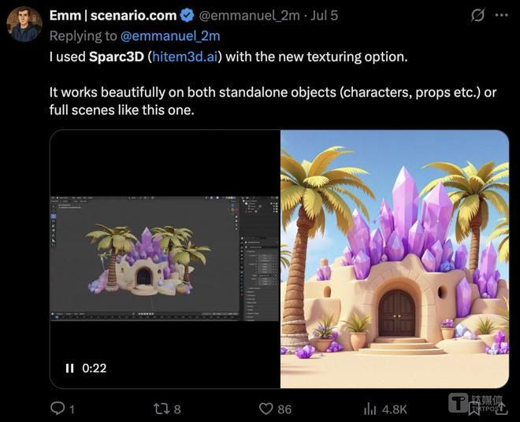Pause the video at 0:22

pyautogui.click(x=69, y=368)
